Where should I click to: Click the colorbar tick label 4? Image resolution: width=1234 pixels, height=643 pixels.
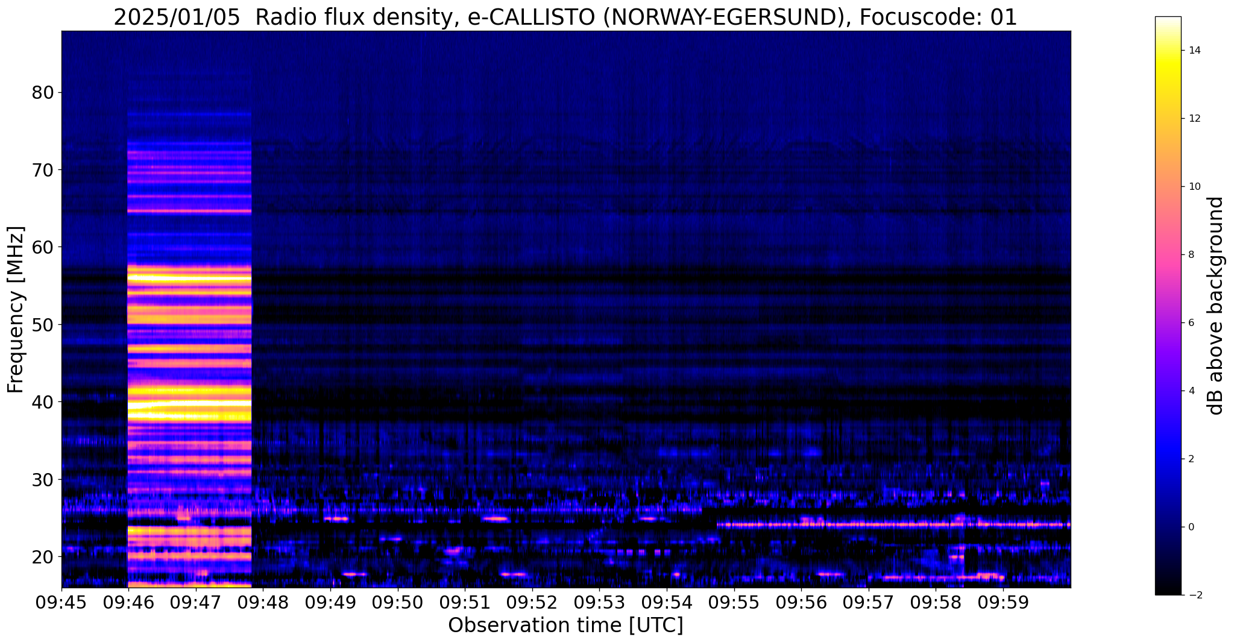pos(1191,391)
